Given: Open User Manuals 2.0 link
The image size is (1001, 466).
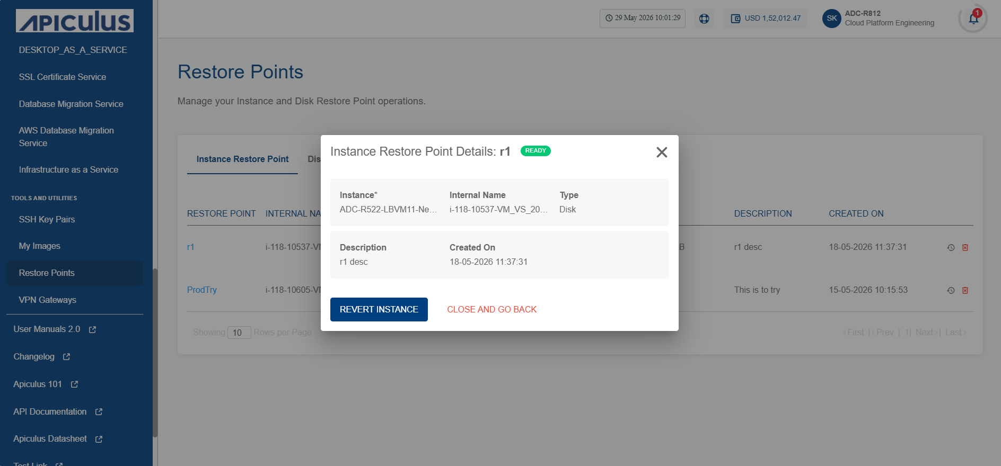Looking at the screenshot, I should 47,329.
